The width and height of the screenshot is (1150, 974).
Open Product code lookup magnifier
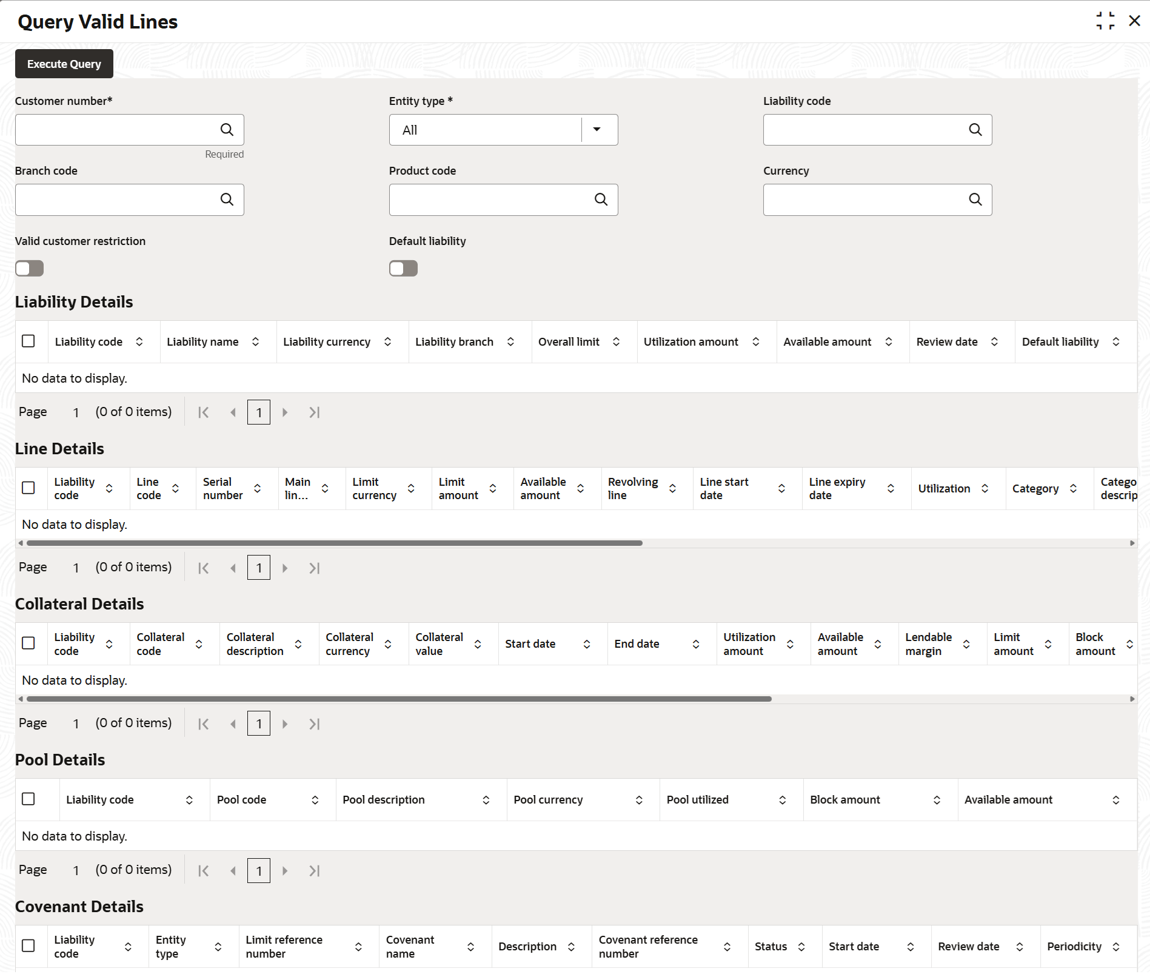pos(601,200)
